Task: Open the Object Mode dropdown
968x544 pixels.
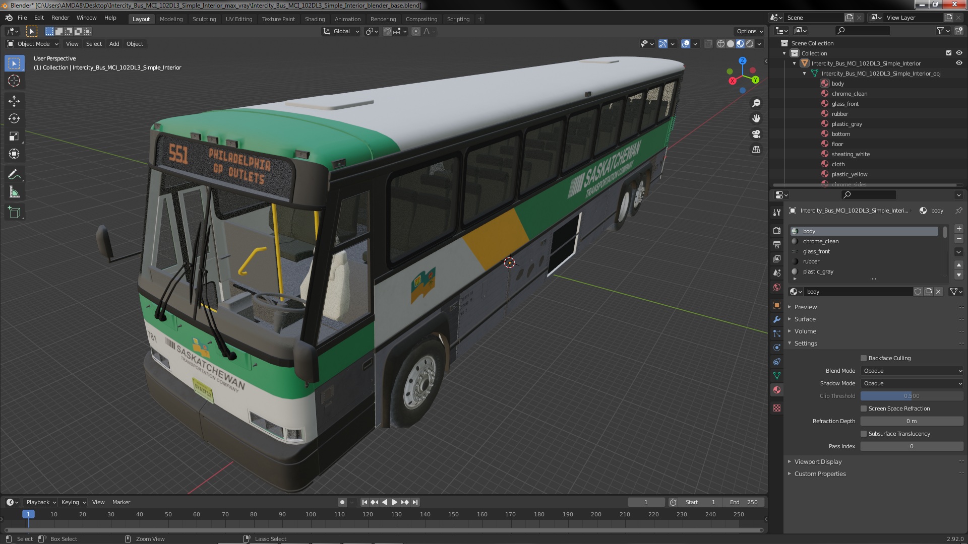Action: (x=33, y=44)
